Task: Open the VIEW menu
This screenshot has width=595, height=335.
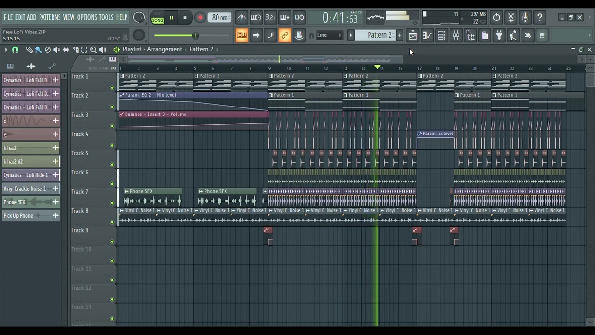Action: coord(69,17)
